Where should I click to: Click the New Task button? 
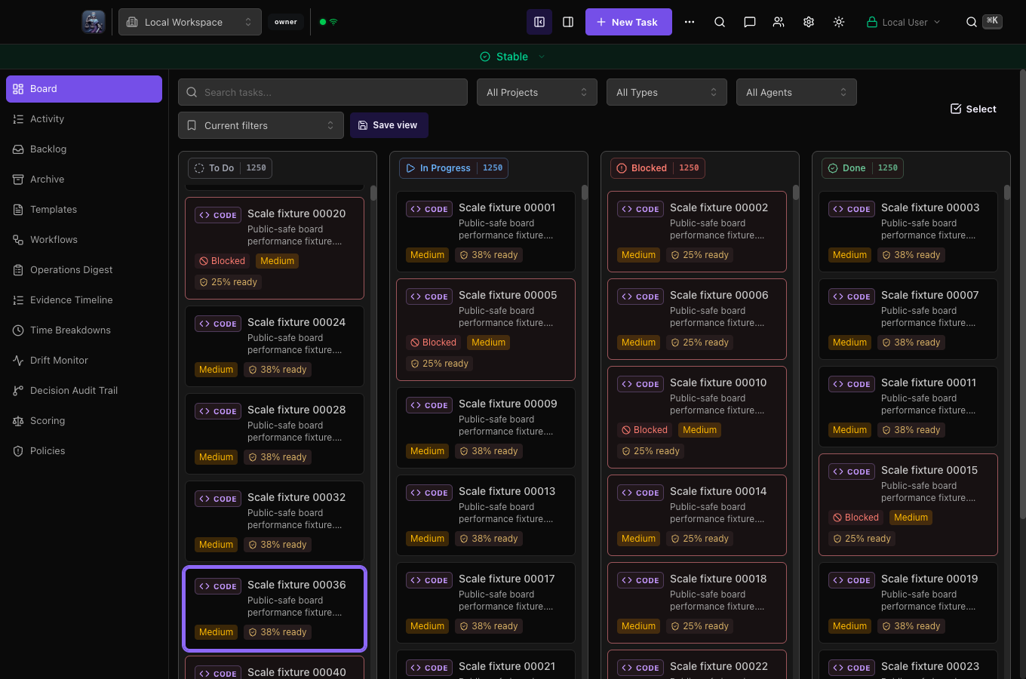tap(628, 22)
